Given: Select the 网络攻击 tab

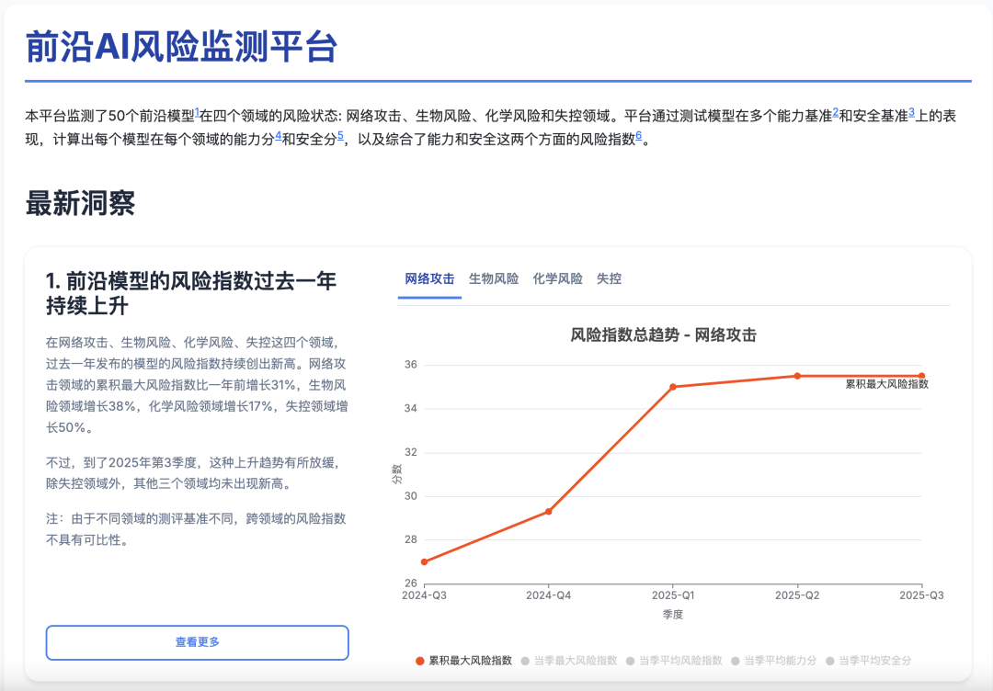Looking at the screenshot, I should pos(429,278).
